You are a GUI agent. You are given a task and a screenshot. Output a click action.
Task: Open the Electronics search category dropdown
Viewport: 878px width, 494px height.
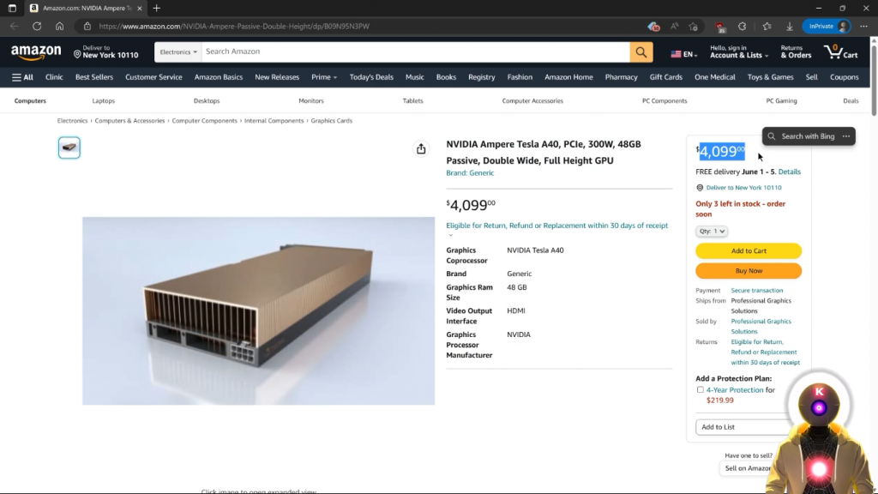[178, 52]
